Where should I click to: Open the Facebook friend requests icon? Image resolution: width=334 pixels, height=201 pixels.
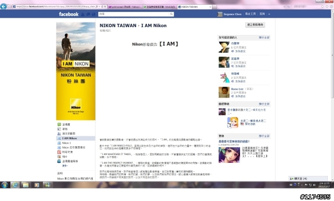pyautogui.click(x=82, y=14)
